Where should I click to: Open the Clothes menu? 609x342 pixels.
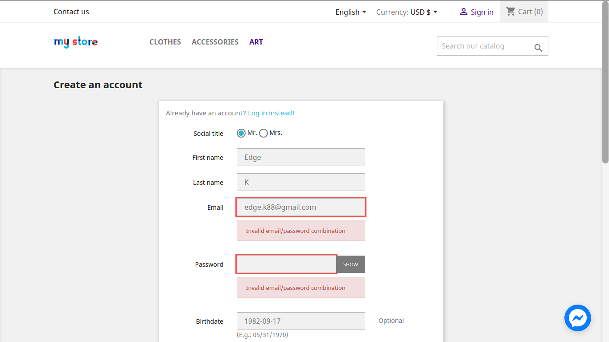point(165,42)
